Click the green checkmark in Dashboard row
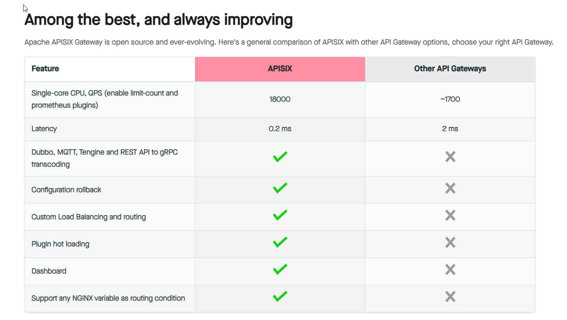The width and height of the screenshot is (567, 320). coord(280,269)
